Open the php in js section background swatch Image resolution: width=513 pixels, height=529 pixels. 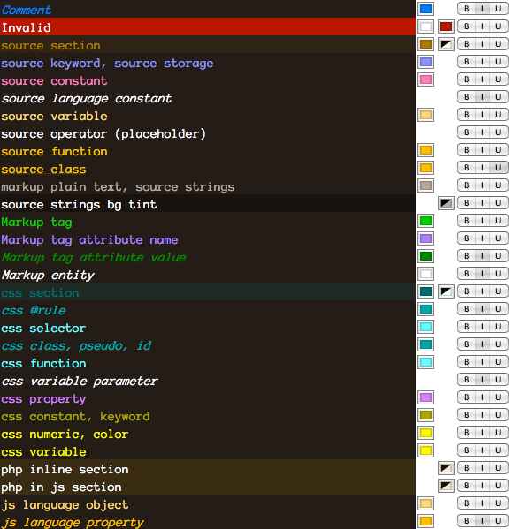(446, 486)
